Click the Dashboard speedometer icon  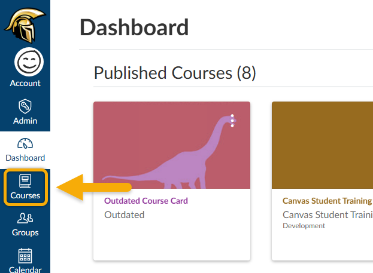pos(25,144)
